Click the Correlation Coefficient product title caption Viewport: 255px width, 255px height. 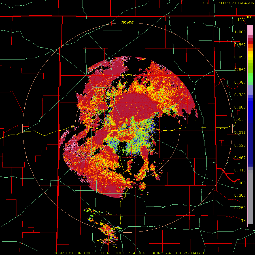point(129,253)
